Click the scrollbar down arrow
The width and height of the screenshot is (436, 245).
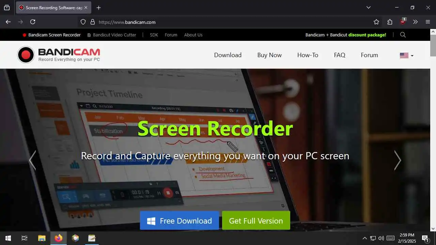point(433,229)
